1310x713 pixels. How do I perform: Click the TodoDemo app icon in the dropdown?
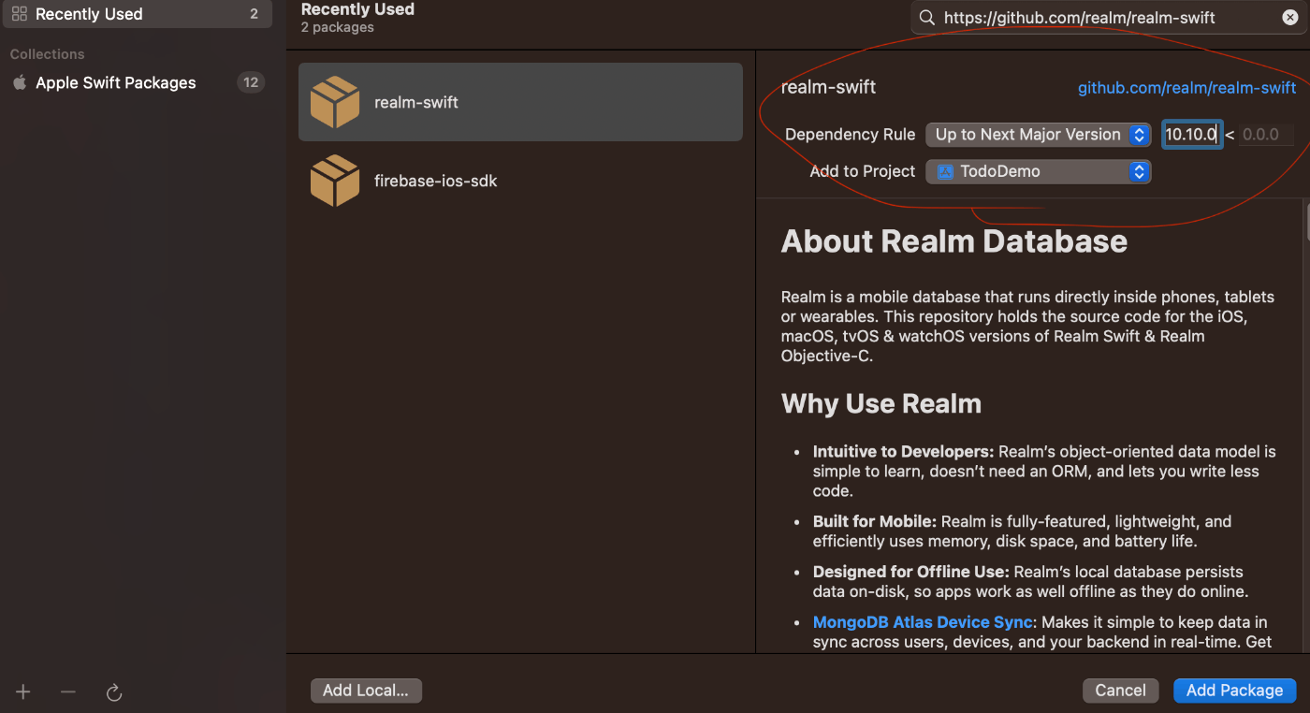coord(944,171)
